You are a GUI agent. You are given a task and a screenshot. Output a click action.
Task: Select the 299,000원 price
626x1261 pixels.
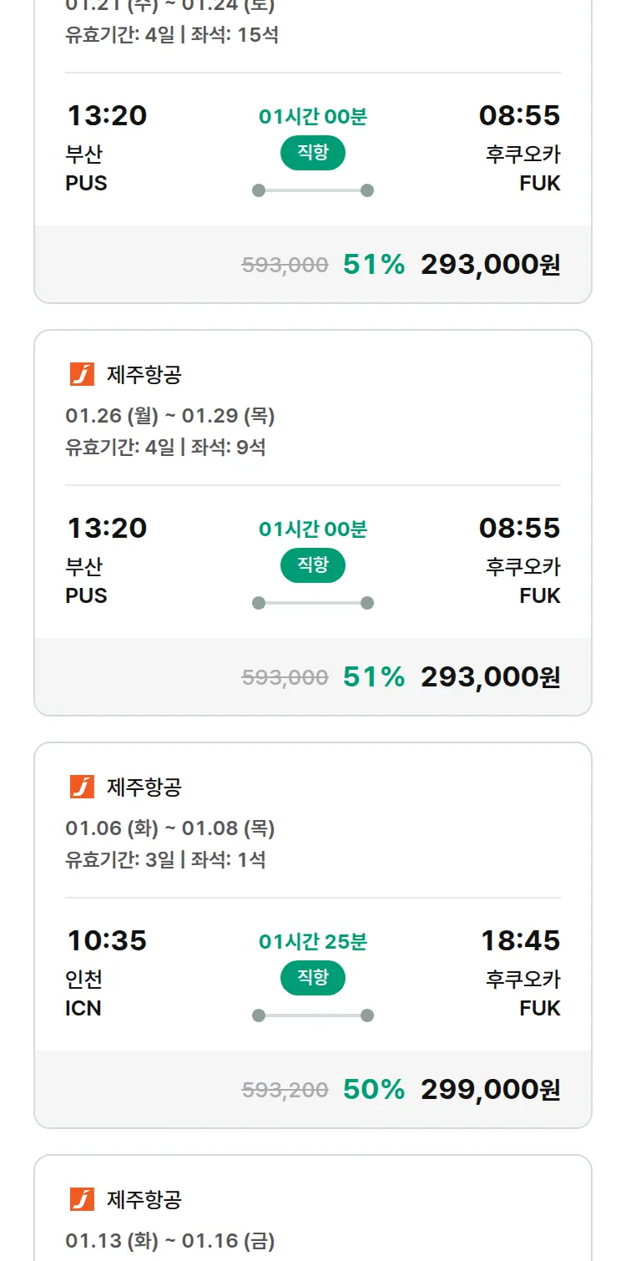(x=490, y=1090)
